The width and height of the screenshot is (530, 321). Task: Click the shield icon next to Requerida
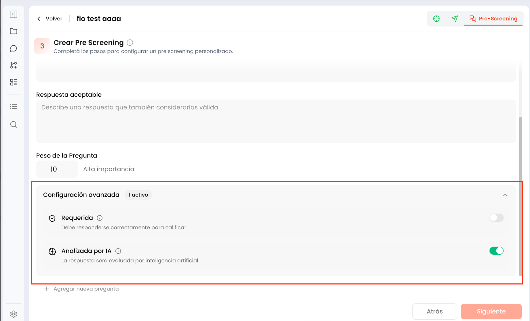pos(52,218)
